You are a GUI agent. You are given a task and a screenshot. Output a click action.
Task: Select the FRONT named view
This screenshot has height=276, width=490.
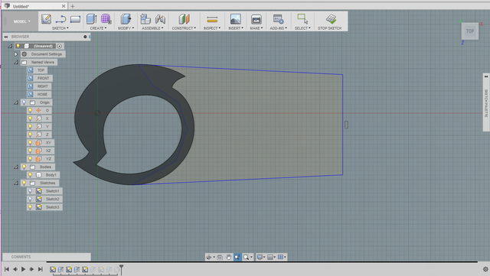[x=43, y=78]
